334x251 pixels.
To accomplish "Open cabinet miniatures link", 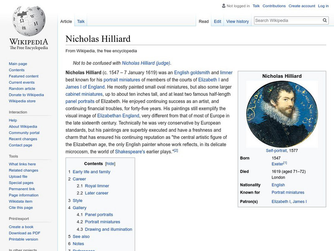I will coord(84,94).
